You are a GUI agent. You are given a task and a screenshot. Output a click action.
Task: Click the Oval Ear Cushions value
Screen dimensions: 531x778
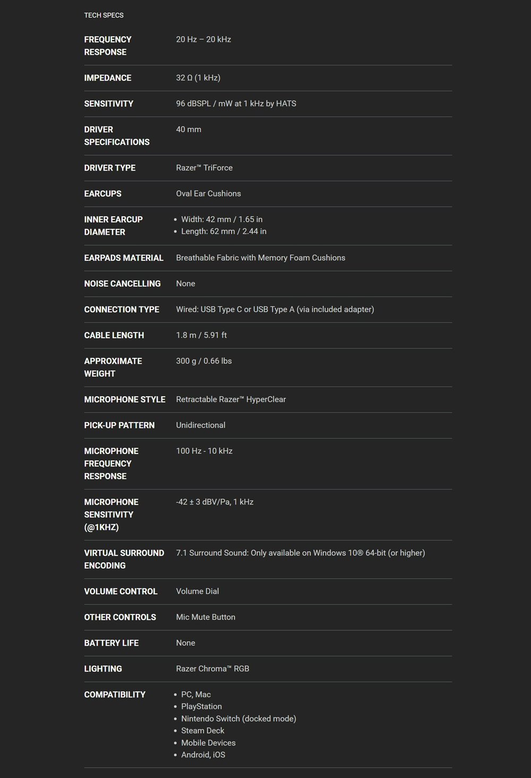coord(208,194)
